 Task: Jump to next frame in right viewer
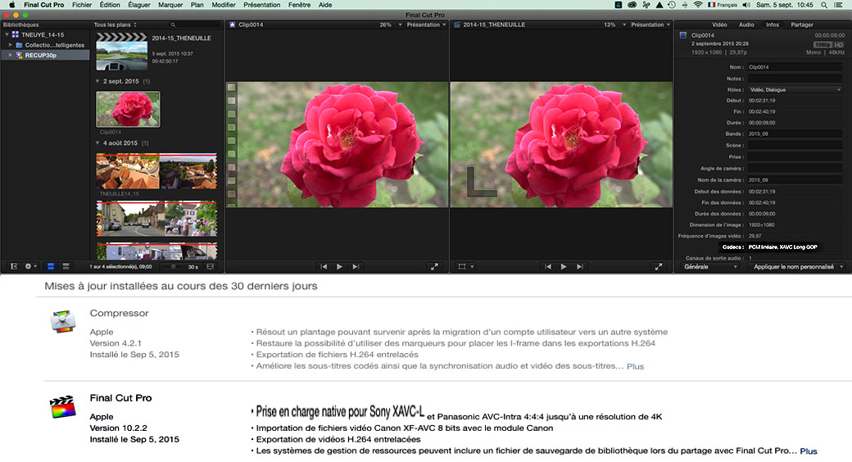tap(581, 266)
